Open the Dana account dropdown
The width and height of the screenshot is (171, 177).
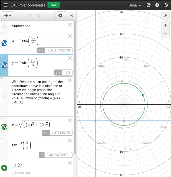(135, 5)
